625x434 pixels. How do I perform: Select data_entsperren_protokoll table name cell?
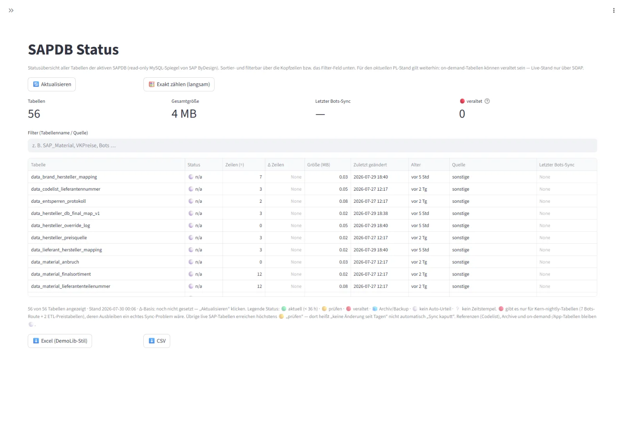[106, 201]
